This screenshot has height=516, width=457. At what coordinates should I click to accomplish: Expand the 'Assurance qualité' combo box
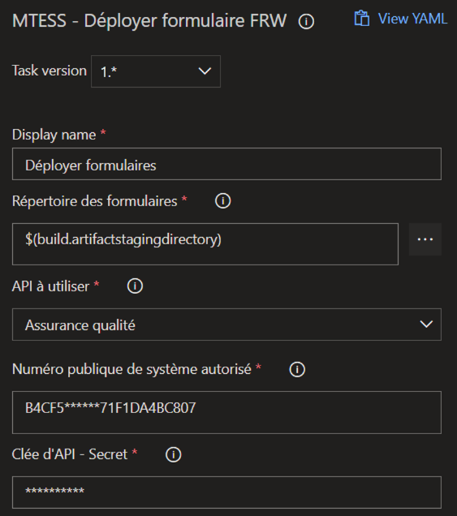pos(226,325)
